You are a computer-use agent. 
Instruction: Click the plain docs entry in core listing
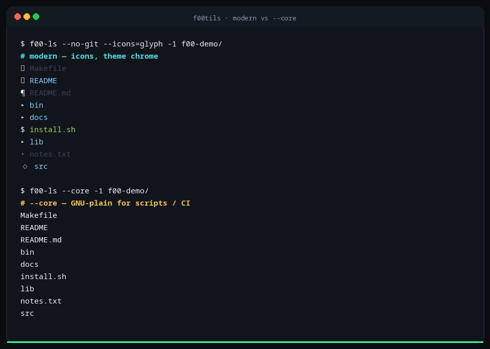pyautogui.click(x=30, y=264)
